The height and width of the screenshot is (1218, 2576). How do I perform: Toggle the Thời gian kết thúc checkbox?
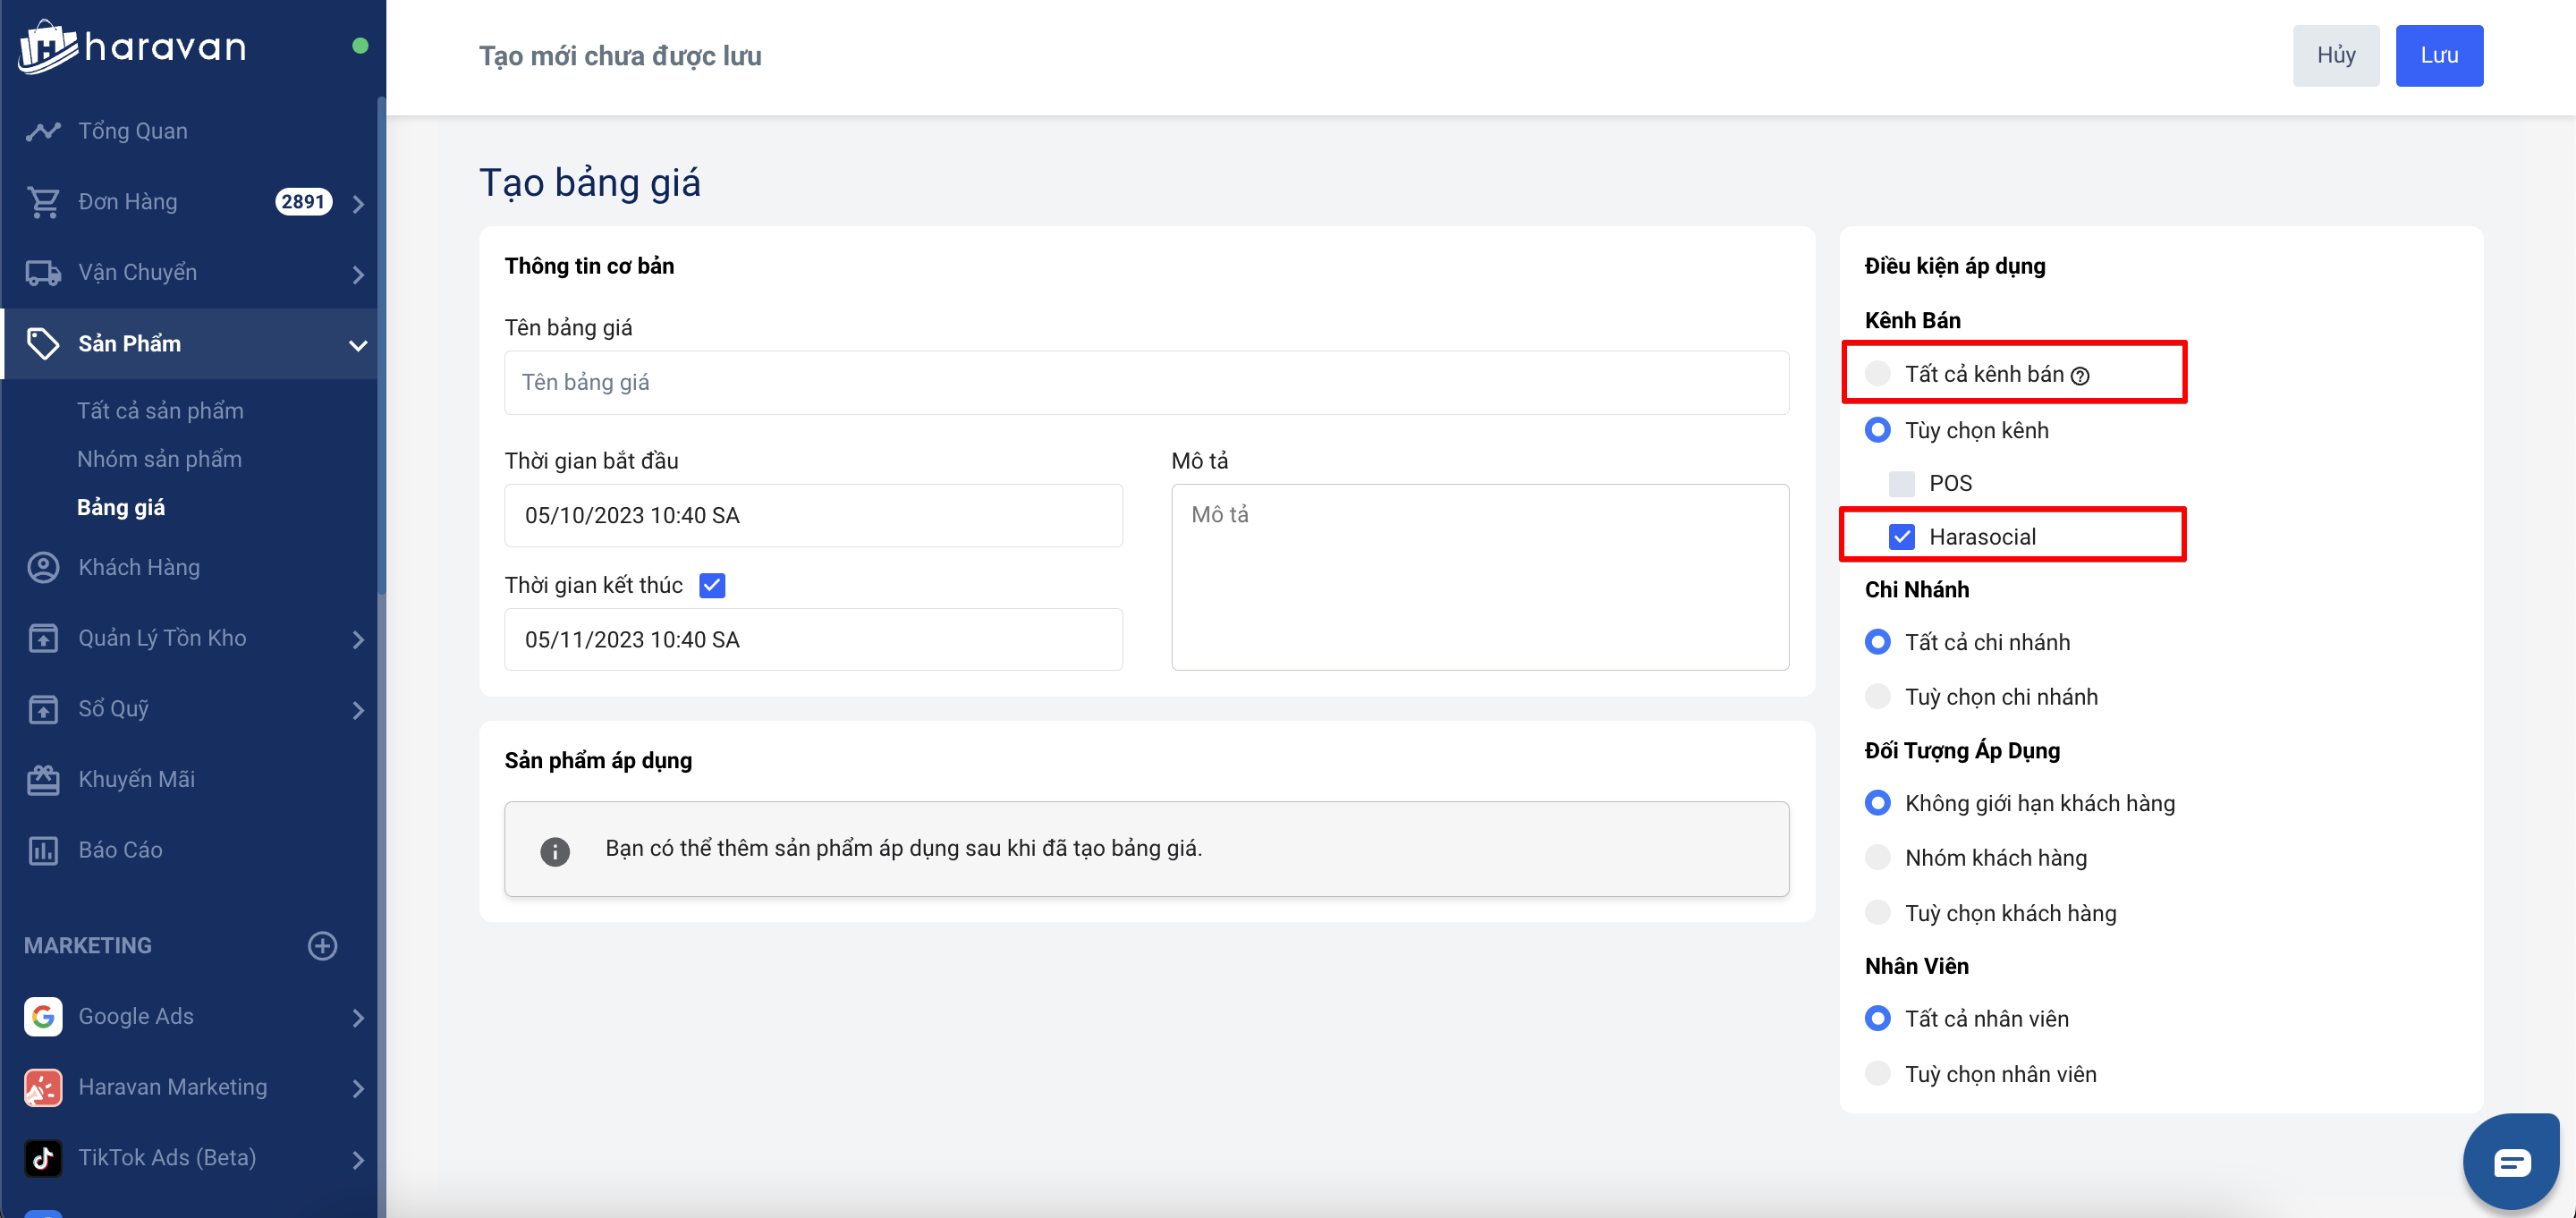pos(712,585)
